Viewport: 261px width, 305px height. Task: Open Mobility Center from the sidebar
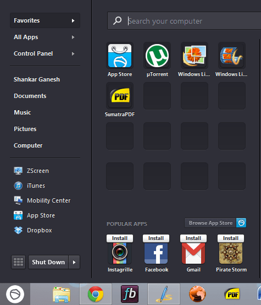(x=42, y=200)
